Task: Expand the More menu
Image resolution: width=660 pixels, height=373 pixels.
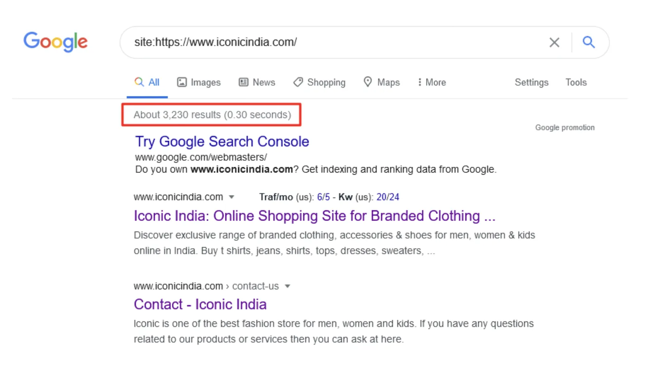Action: [431, 82]
